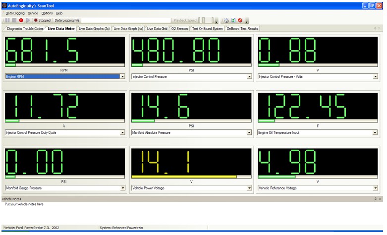The width and height of the screenshot is (387, 235).
Task: Click the green refresh icon in the toolbar
Action: (233, 20)
